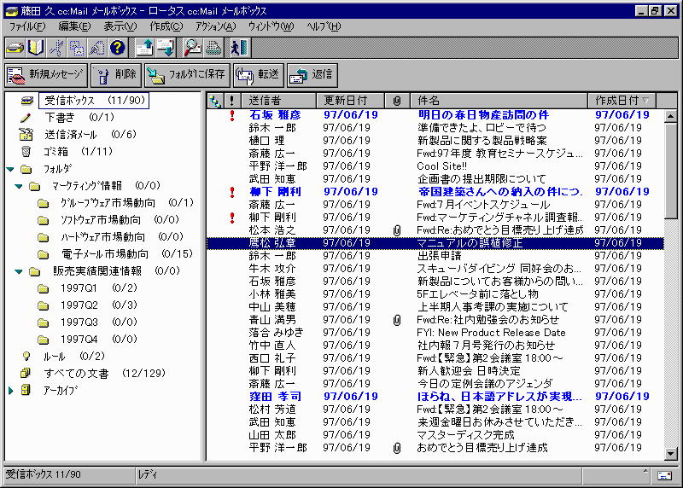Open the 1997Q1 folder

pos(98,288)
